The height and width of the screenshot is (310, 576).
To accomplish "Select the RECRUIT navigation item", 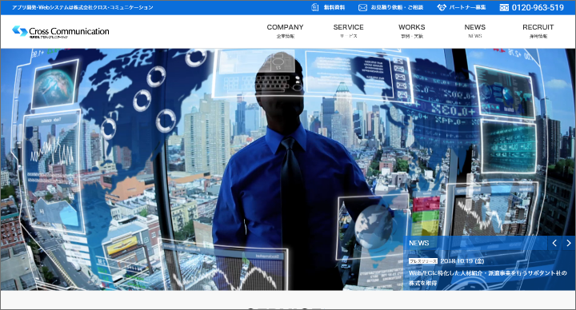I will coord(538,31).
